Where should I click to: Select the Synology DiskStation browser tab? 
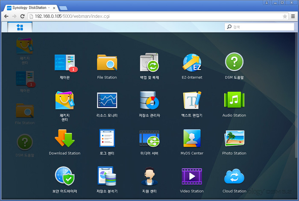[x=29, y=8]
